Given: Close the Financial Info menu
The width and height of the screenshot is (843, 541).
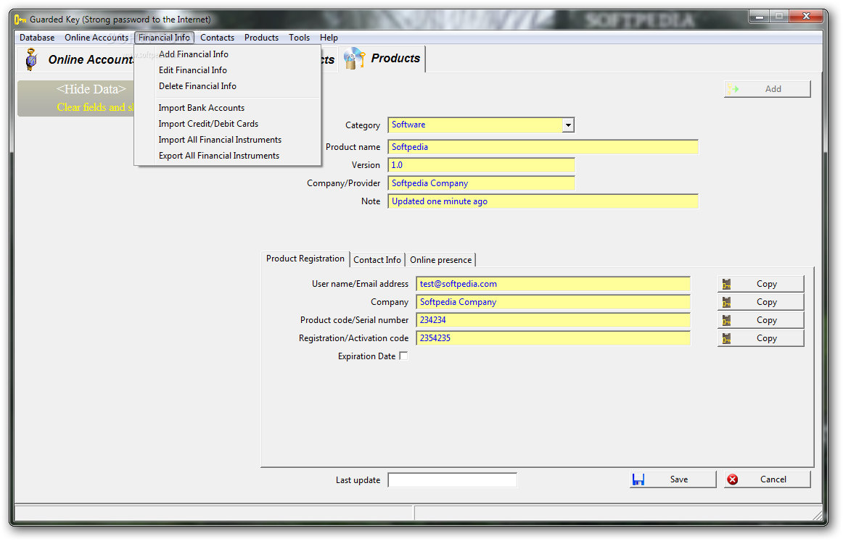Looking at the screenshot, I should pos(164,38).
